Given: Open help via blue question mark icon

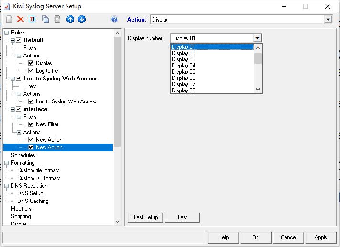Looking at the screenshot, I should pyautogui.click(x=114, y=20).
